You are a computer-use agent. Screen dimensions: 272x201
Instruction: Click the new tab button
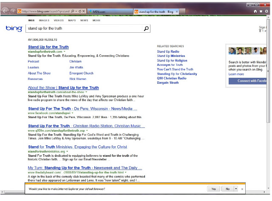pos(182,11)
